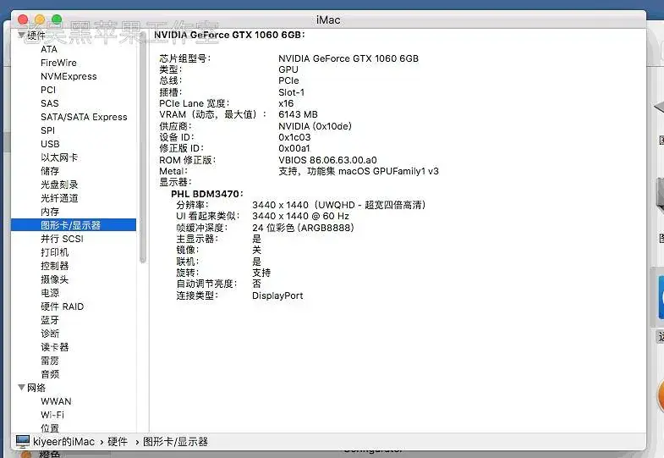664x458 pixels.
Task: Click the PCIe Lane width x16 value
Action: tap(286, 103)
